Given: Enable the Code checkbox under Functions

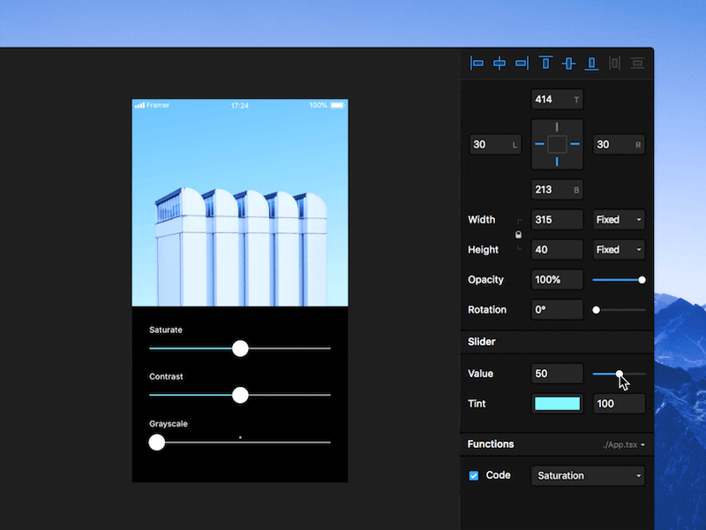Looking at the screenshot, I should pos(474,475).
